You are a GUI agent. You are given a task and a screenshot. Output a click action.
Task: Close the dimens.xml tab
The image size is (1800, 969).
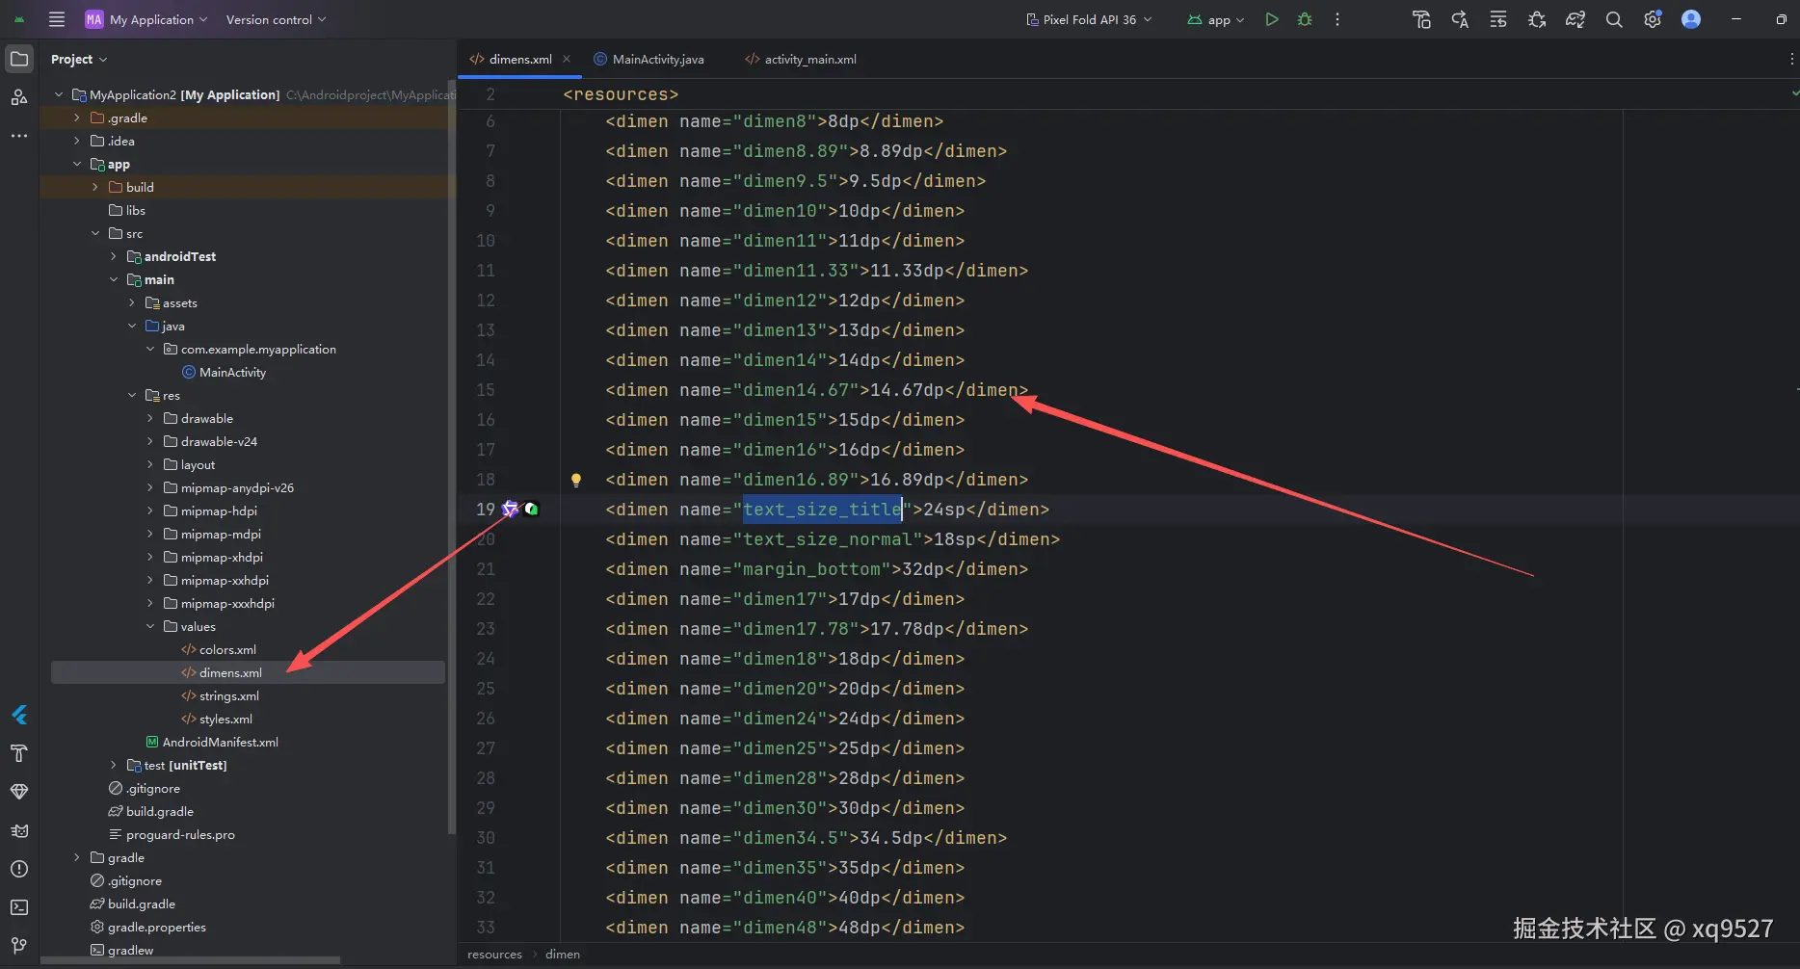click(x=567, y=59)
